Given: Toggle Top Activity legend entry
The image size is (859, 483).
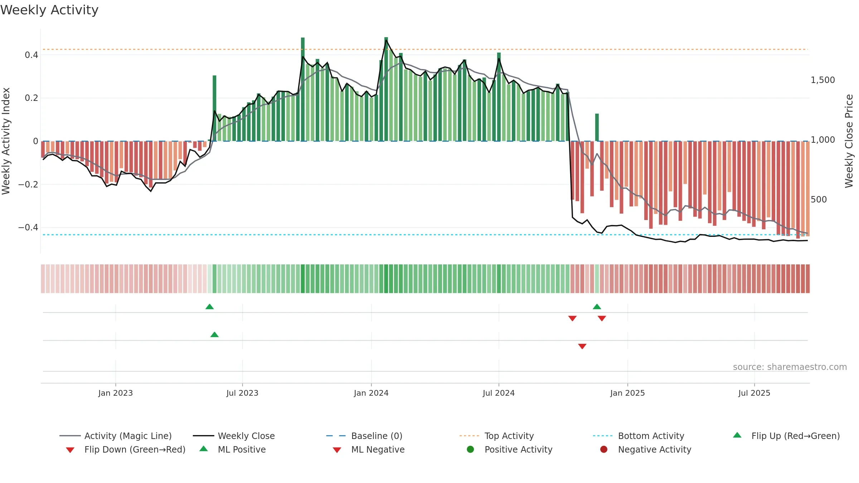Looking at the screenshot, I should (497, 436).
